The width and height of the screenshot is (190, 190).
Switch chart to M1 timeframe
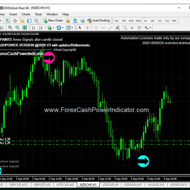tap(117, 21)
